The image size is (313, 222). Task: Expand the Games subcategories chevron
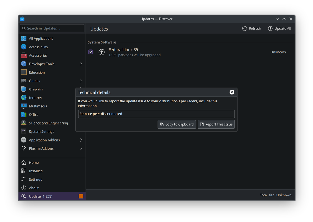[x=81, y=80]
